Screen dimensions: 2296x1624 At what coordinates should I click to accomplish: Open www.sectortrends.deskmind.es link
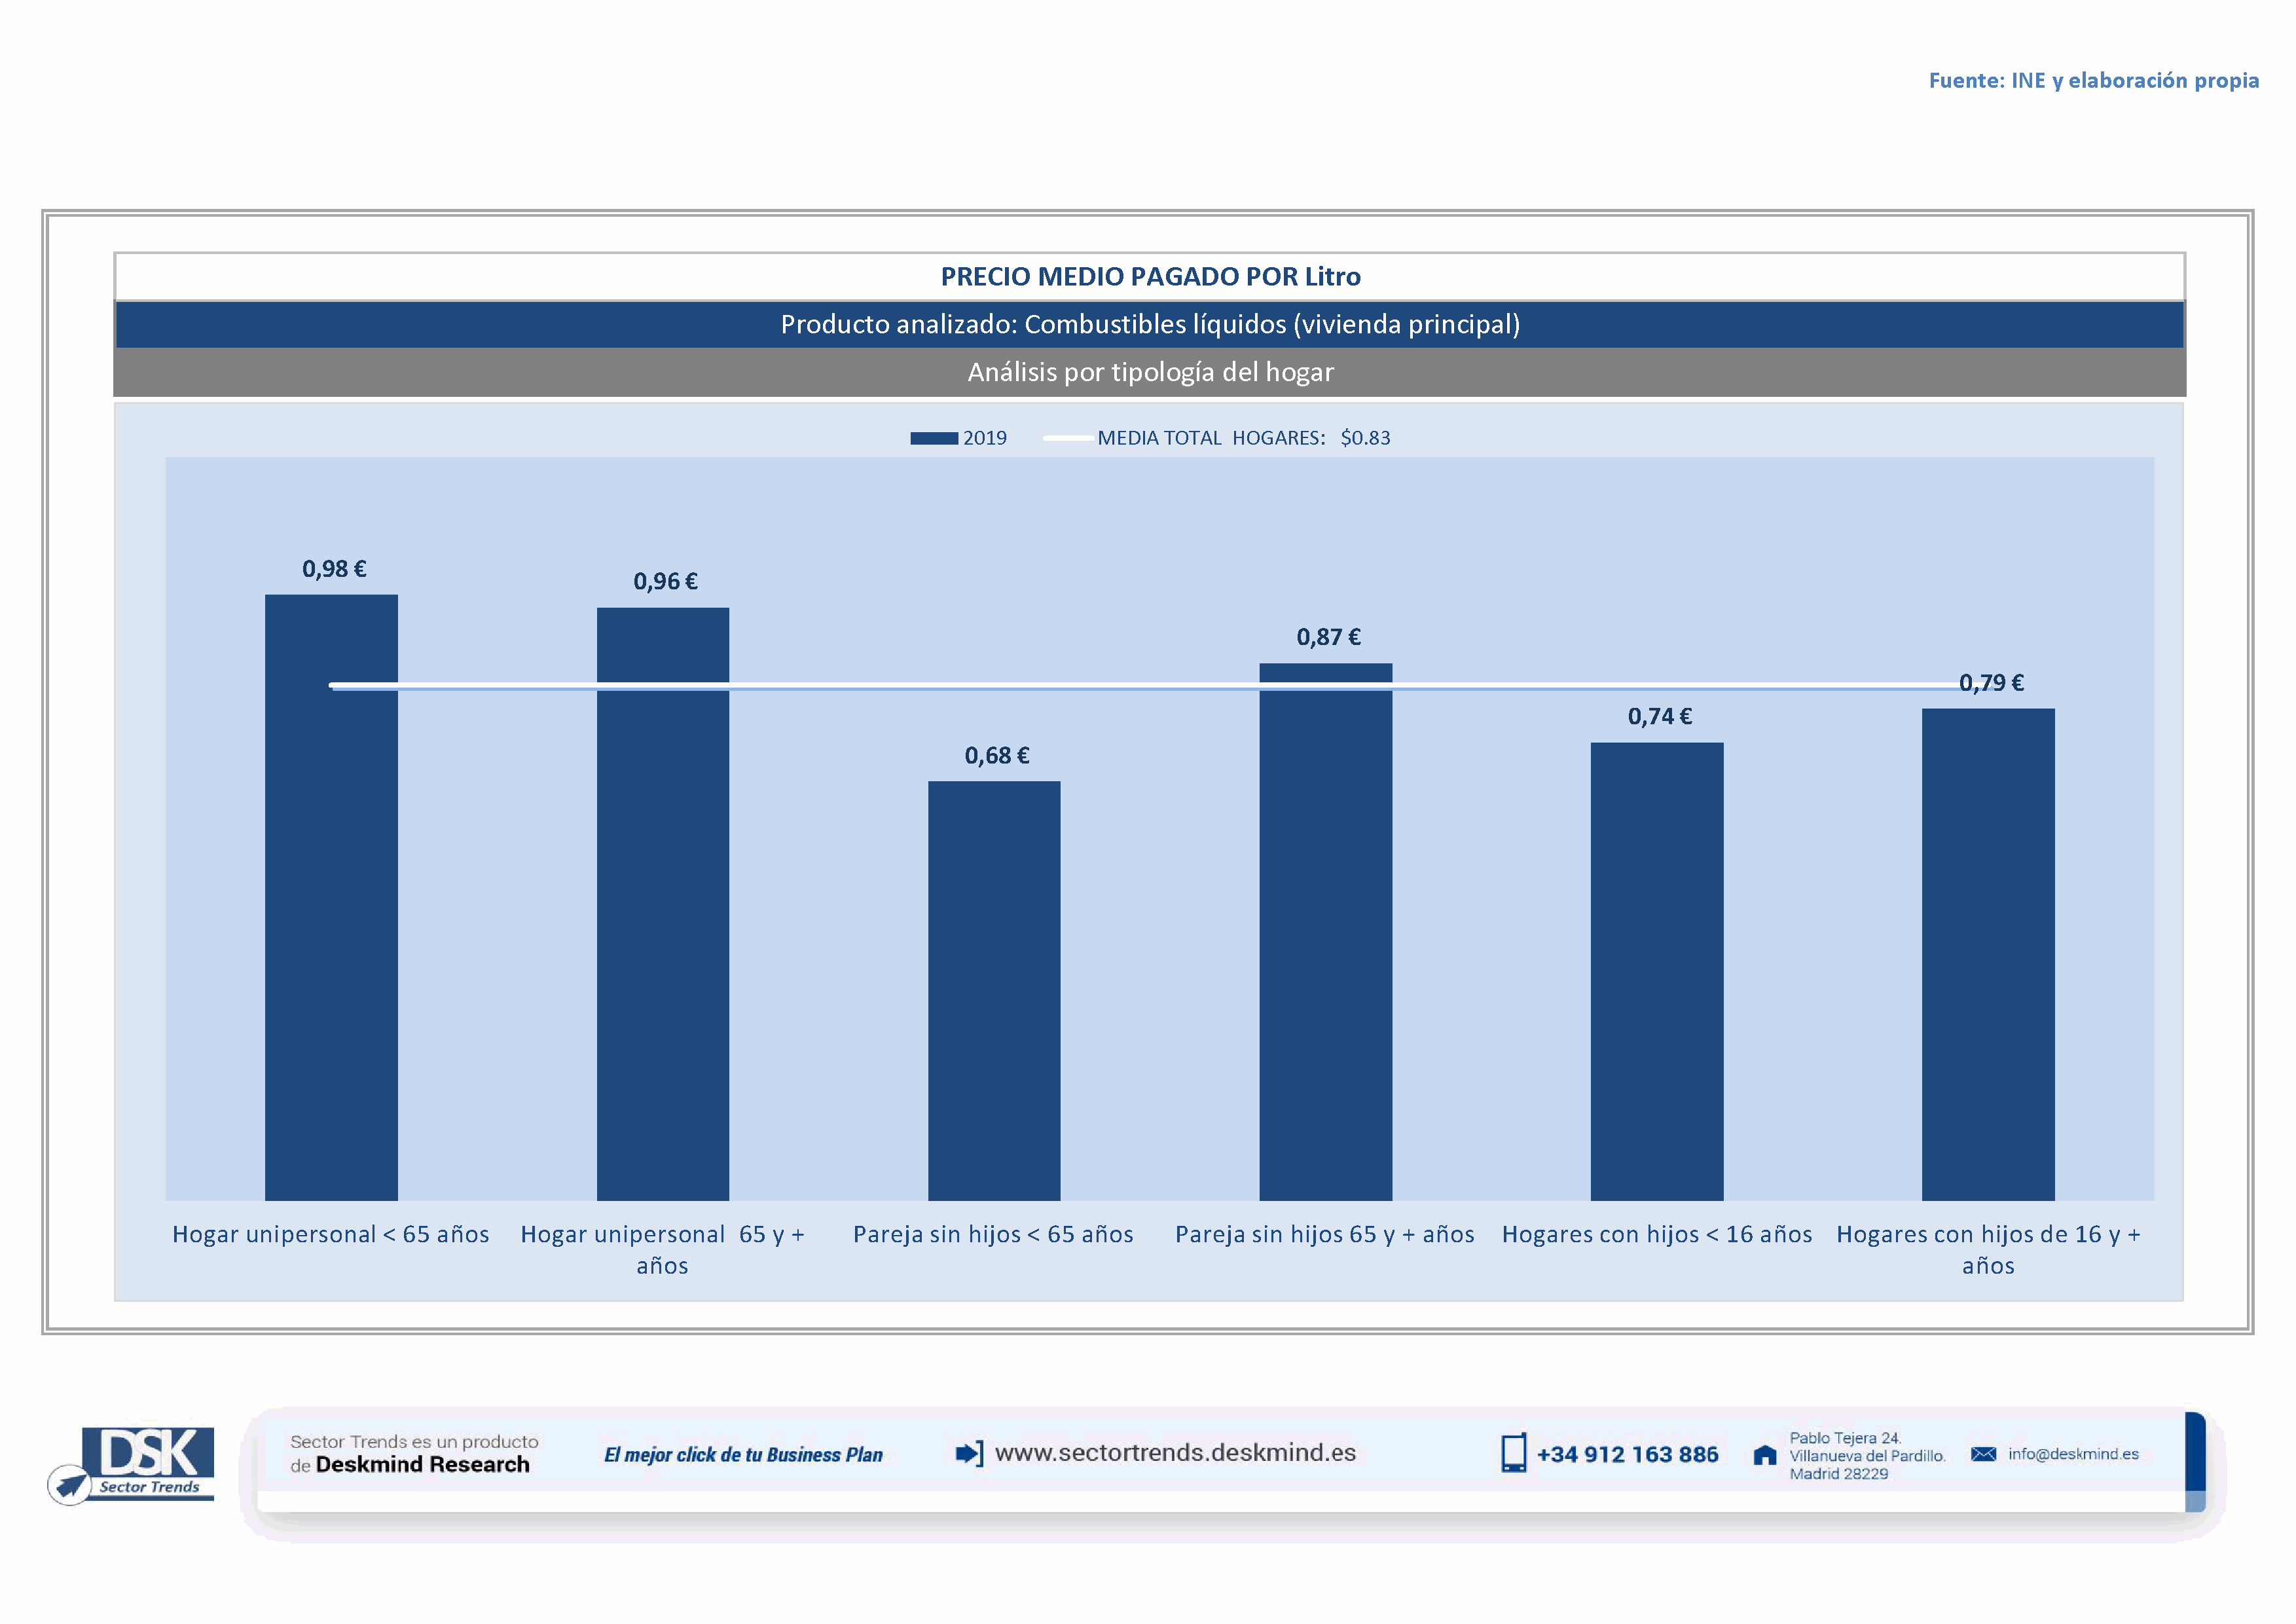1175,1452
